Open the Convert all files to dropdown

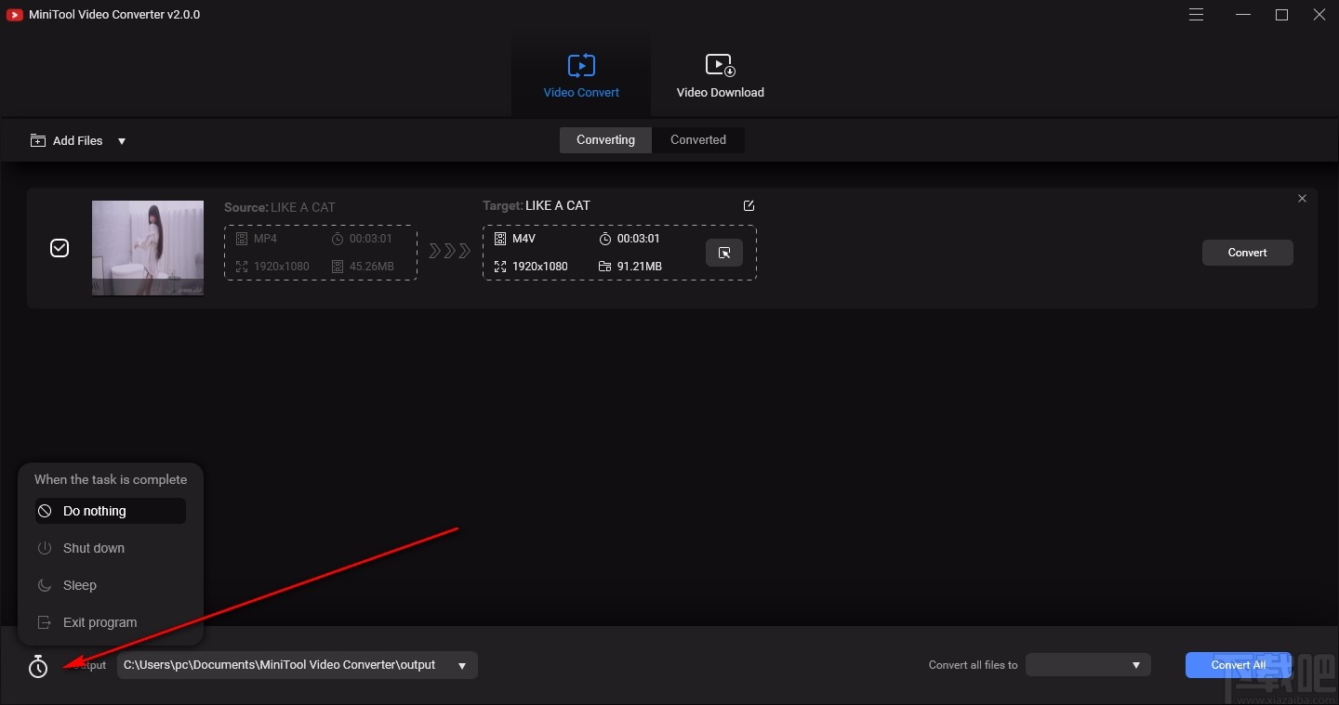[x=1088, y=665]
